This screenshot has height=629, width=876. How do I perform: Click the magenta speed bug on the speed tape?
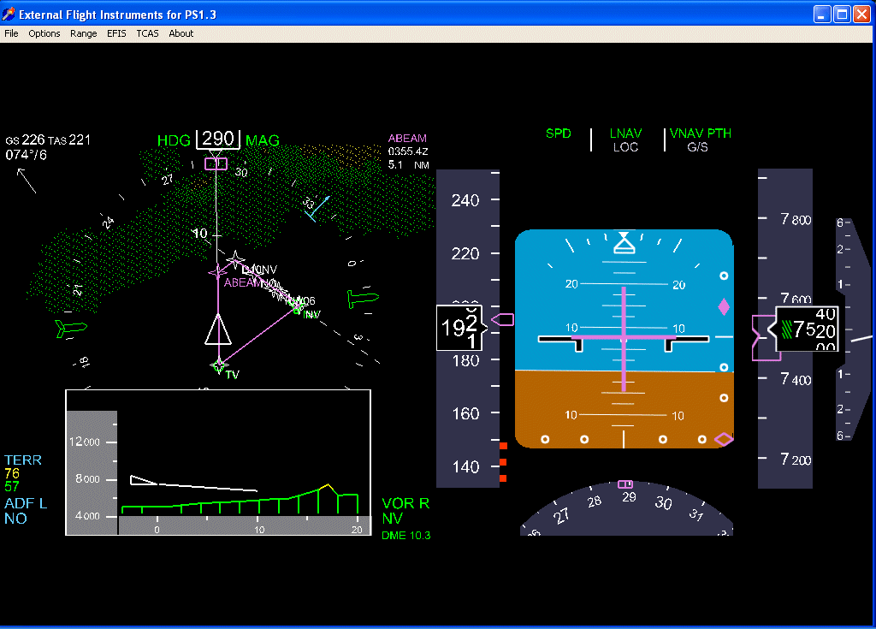click(x=504, y=319)
